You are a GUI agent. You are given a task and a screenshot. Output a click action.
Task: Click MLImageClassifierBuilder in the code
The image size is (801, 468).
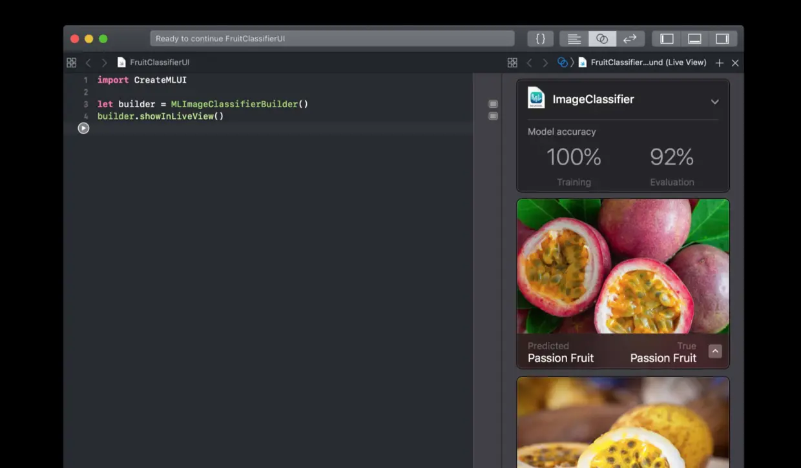coord(234,104)
